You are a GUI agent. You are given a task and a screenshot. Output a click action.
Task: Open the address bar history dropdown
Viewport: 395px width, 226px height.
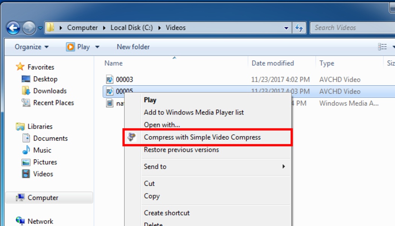tap(286, 28)
